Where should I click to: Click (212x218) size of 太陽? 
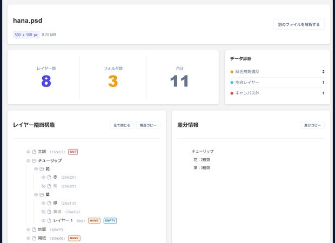pos(57,152)
